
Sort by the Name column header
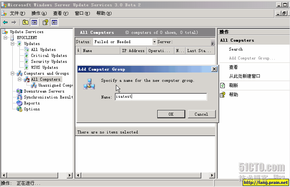click(101, 51)
